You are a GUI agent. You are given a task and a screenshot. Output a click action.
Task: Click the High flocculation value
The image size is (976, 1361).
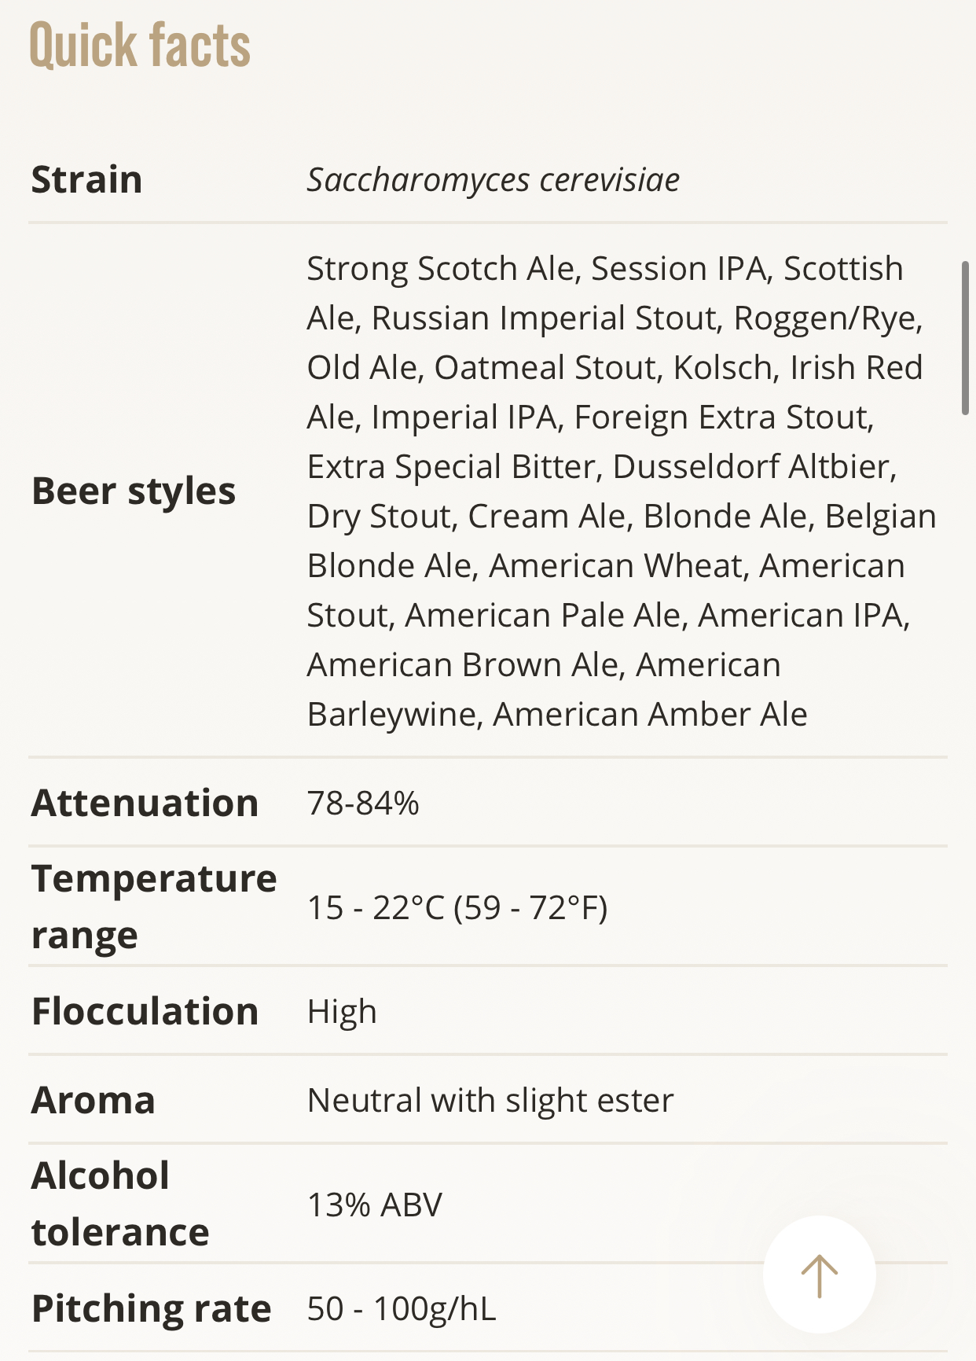click(342, 1012)
